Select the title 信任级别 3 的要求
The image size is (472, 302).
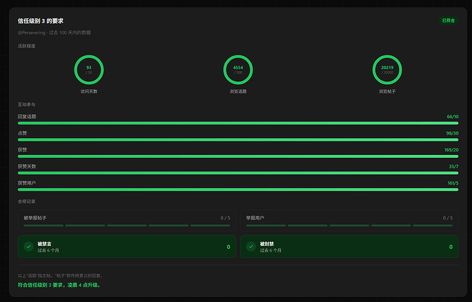click(x=40, y=20)
